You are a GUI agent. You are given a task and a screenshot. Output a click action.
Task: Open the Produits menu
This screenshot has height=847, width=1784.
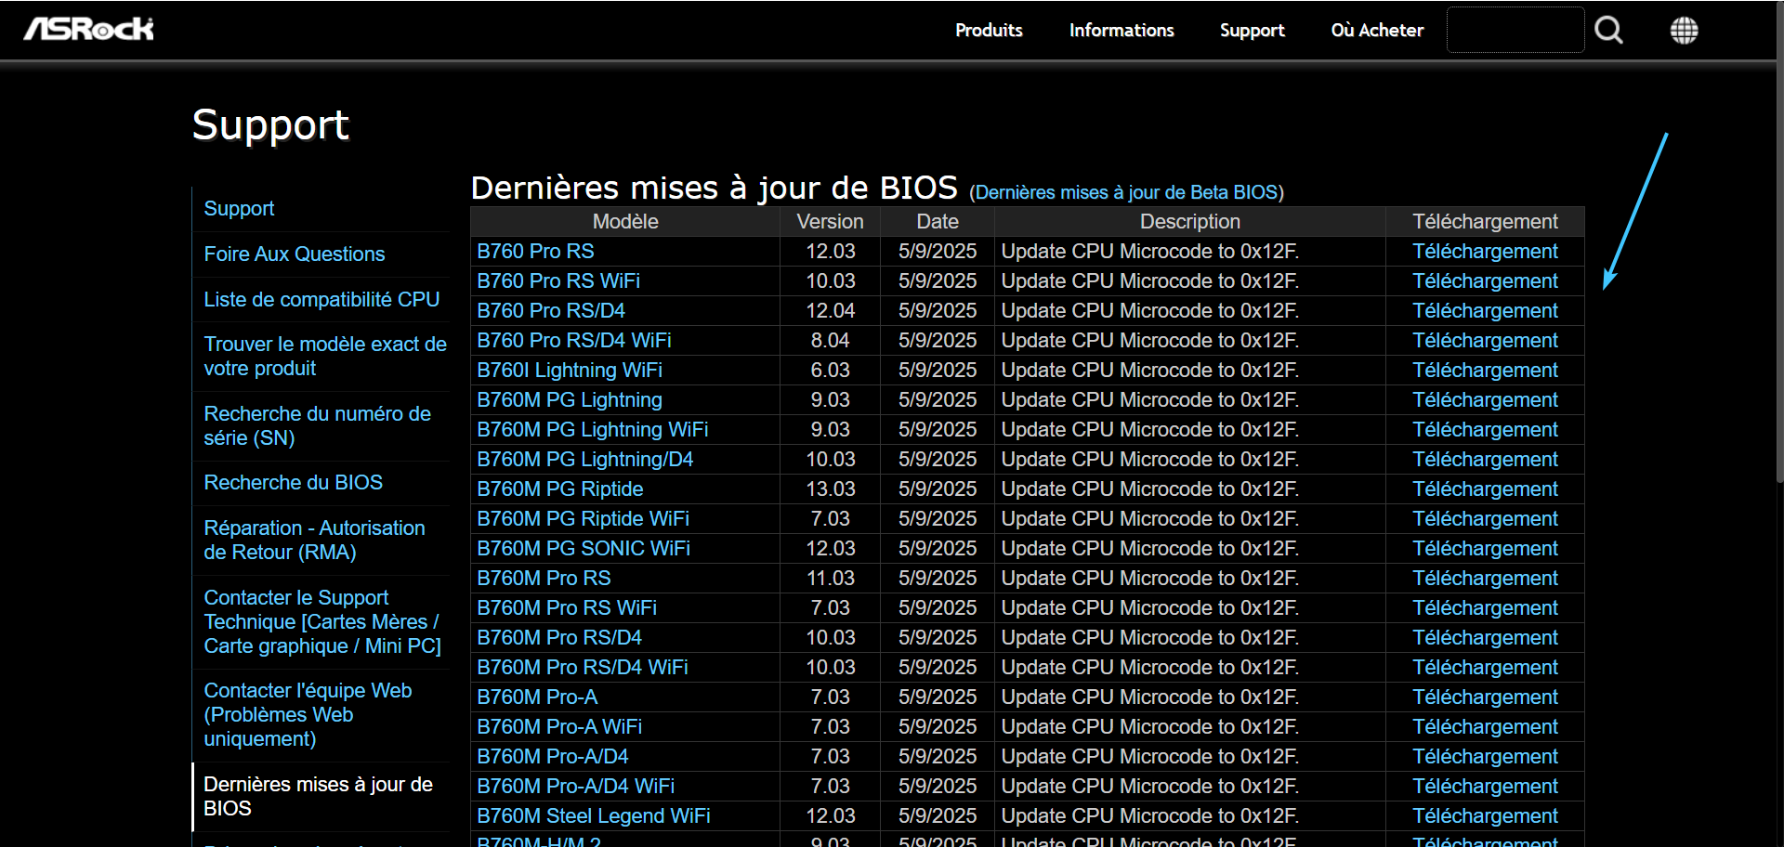click(x=989, y=31)
